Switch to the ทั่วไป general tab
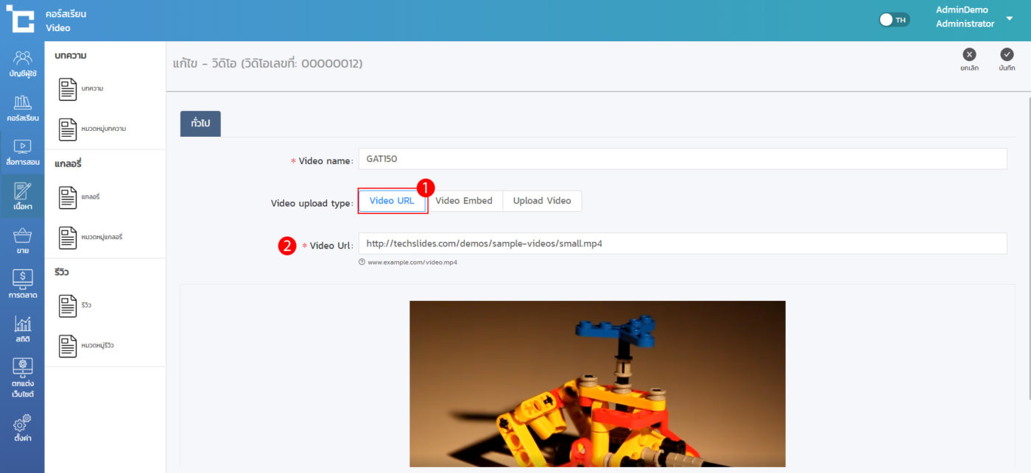The width and height of the screenshot is (1031, 473). pyautogui.click(x=200, y=124)
